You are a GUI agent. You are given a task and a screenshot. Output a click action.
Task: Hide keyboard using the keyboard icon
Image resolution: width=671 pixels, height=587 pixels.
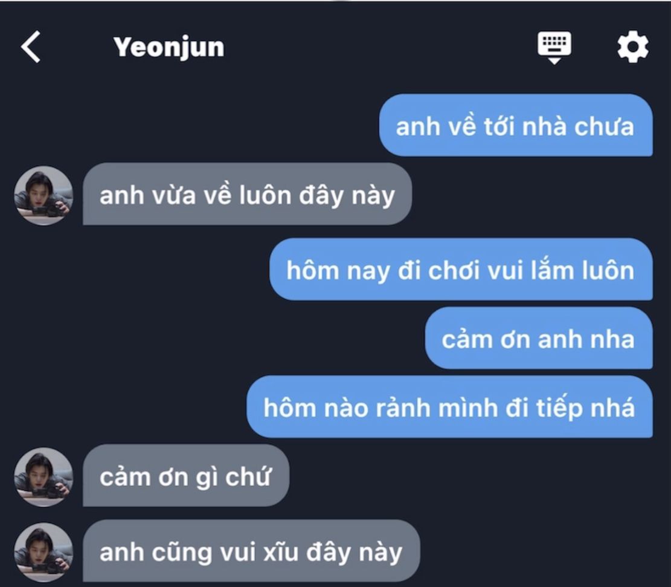coord(554,47)
